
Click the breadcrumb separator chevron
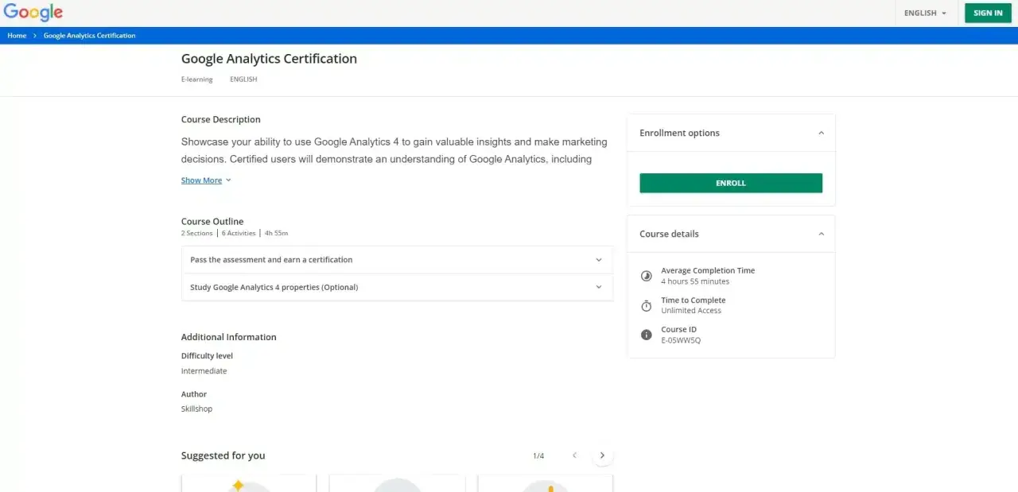(35, 36)
